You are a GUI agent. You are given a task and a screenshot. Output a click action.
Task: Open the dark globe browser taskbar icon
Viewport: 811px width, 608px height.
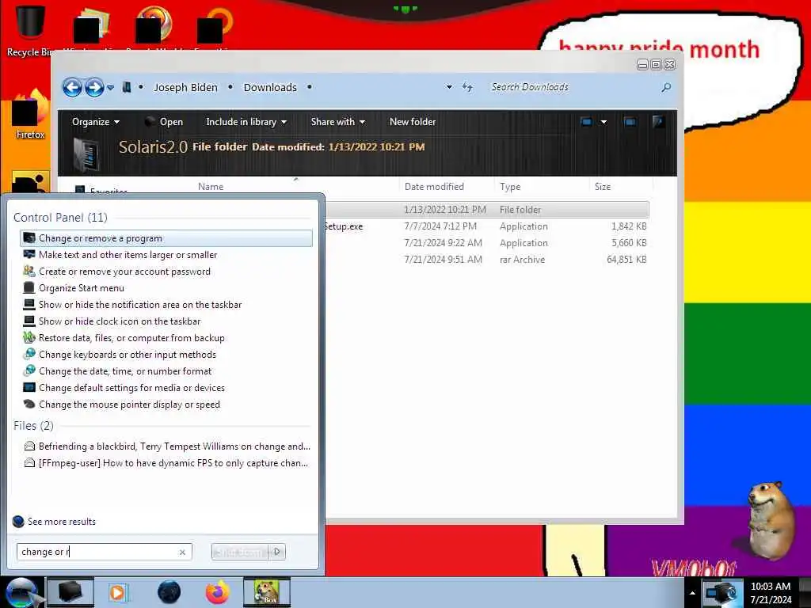click(169, 592)
